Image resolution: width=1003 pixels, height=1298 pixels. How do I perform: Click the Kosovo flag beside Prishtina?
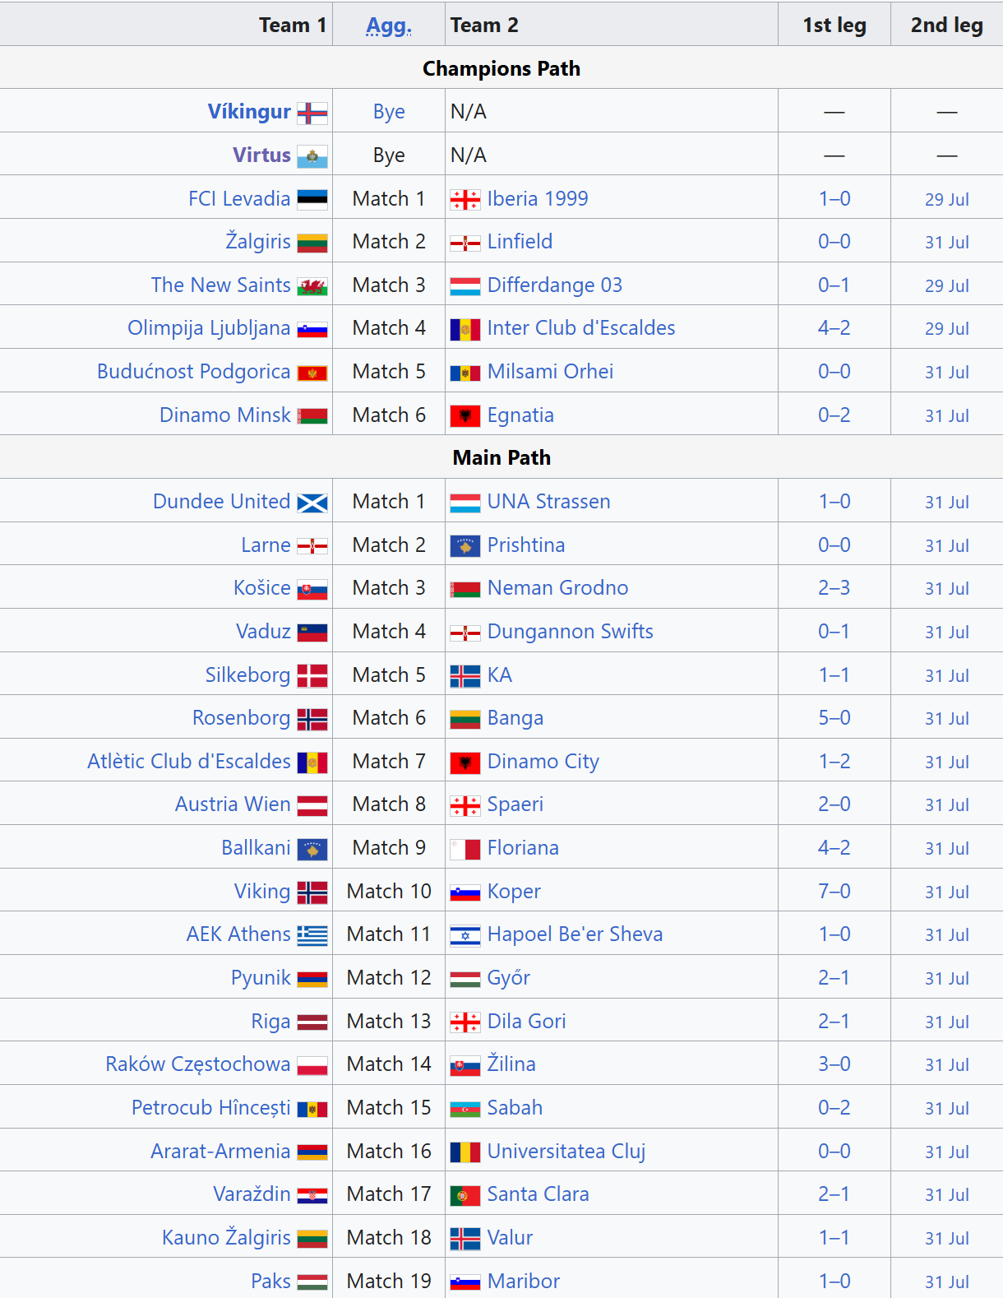pos(465,546)
